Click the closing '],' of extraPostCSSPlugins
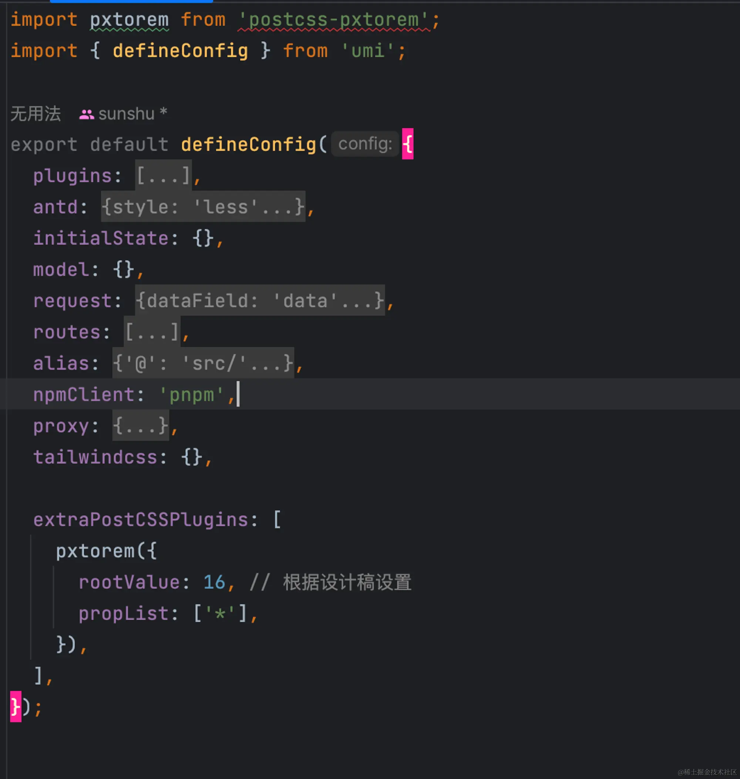 point(43,676)
